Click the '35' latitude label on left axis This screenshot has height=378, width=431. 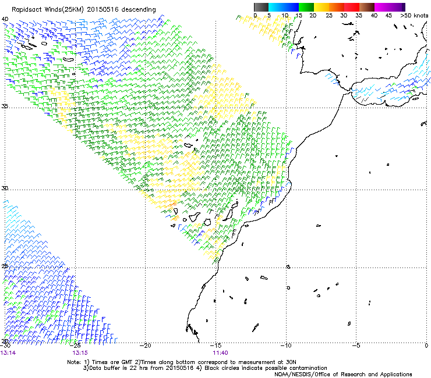5,106
